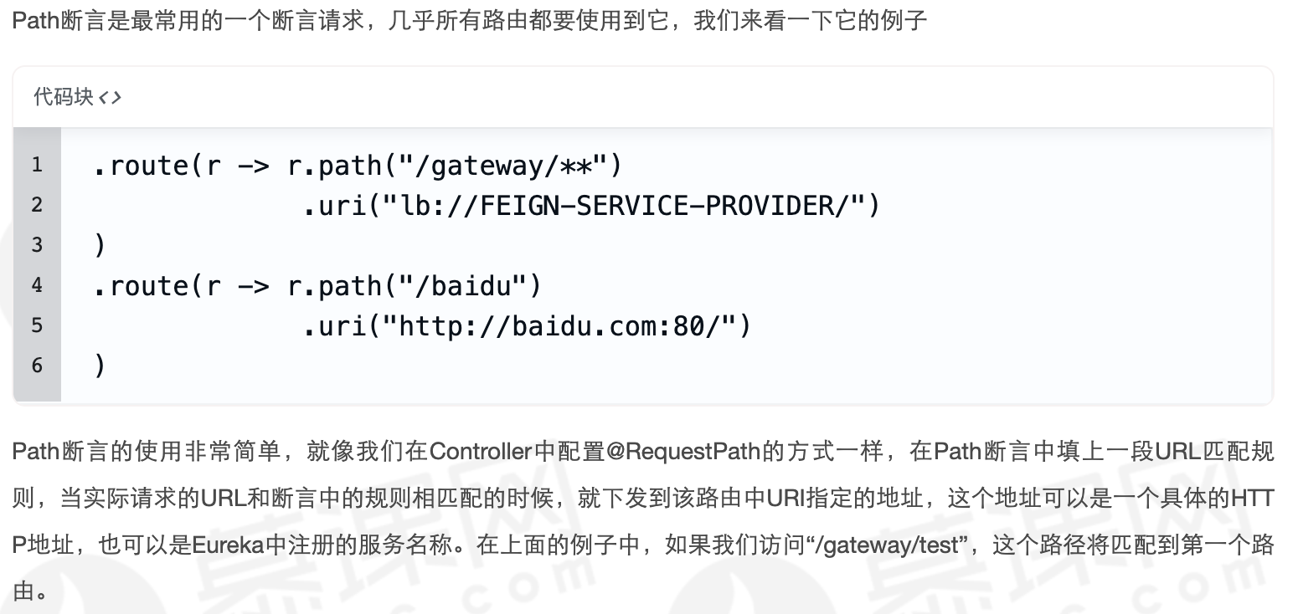The image size is (1298, 614).
Task: Select line number 6 in gutter
Action: pyautogui.click(x=37, y=366)
